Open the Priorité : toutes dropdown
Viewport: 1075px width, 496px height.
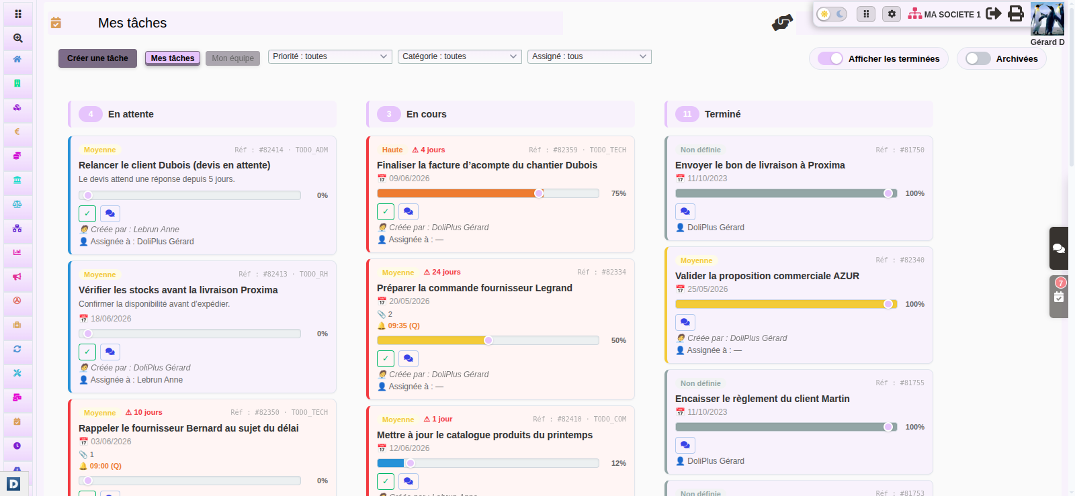[330, 56]
